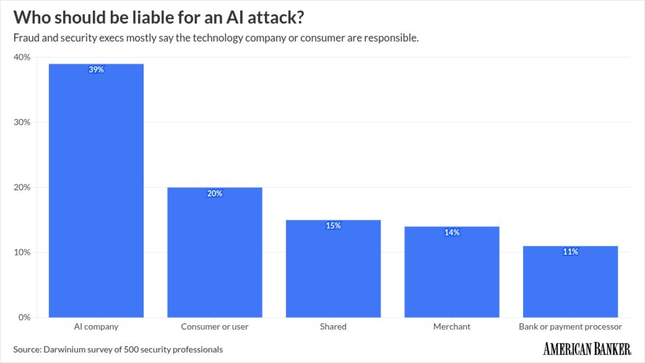Screen dimensions: 645x363
Task: Click the 'Shared' axis label
Action: point(333,327)
